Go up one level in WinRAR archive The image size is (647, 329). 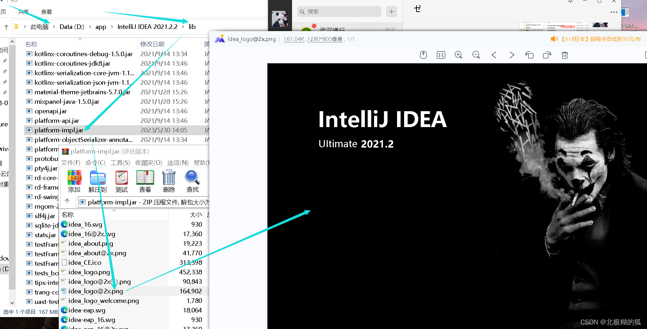point(67,201)
